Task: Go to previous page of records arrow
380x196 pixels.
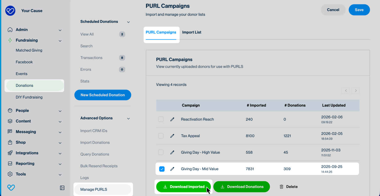Action: (x=346, y=91)
